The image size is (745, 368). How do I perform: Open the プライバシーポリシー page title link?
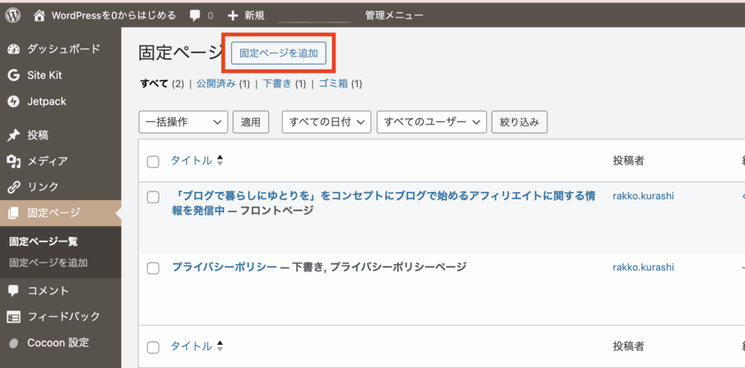[x=224, y=267]
